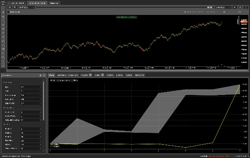This screenshot has width=250, height=158.
Task: Open the trade statistics tab beside Capital
Action: [x=67, y=75]
